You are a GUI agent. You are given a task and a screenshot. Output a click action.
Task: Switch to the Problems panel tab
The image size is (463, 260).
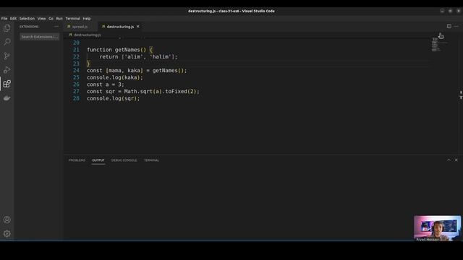click(x=77, y=160)
